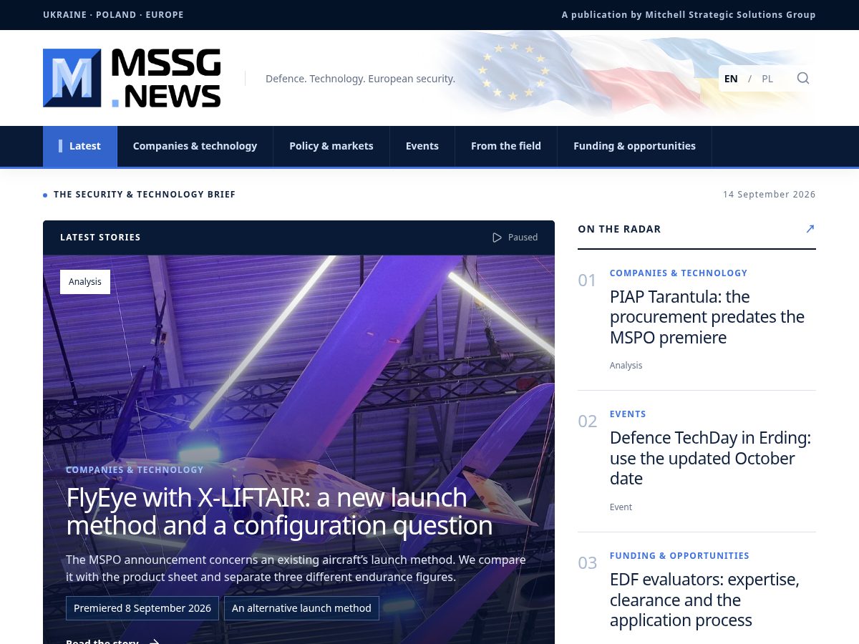The width and height of the screenshot is (859, 644).
Task: Switch language to PL
Action: point(767,79)
